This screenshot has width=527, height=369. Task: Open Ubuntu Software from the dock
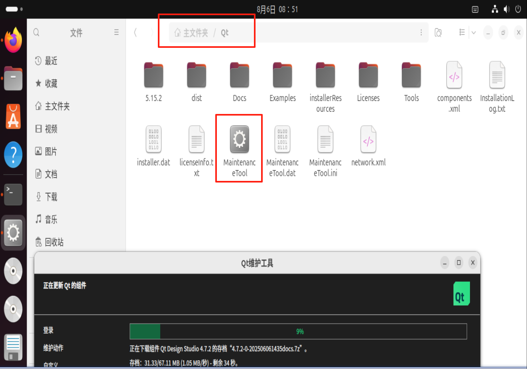point(13,116)
